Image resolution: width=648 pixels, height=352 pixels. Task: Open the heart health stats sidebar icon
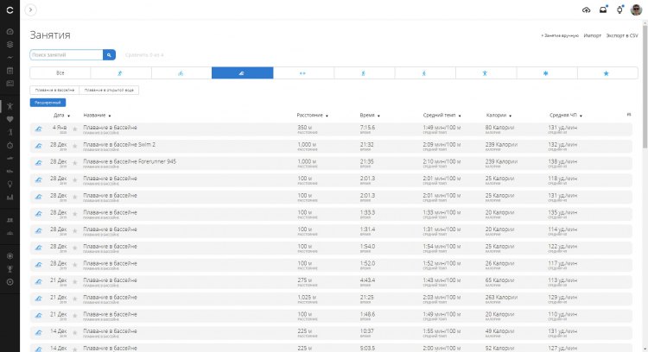click(10, 119)
